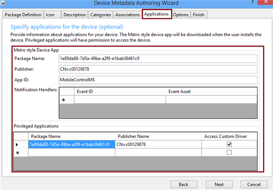Screen dimensions: 273x190
Task: Switch to the Icon tab
Action: coord(53,15)
